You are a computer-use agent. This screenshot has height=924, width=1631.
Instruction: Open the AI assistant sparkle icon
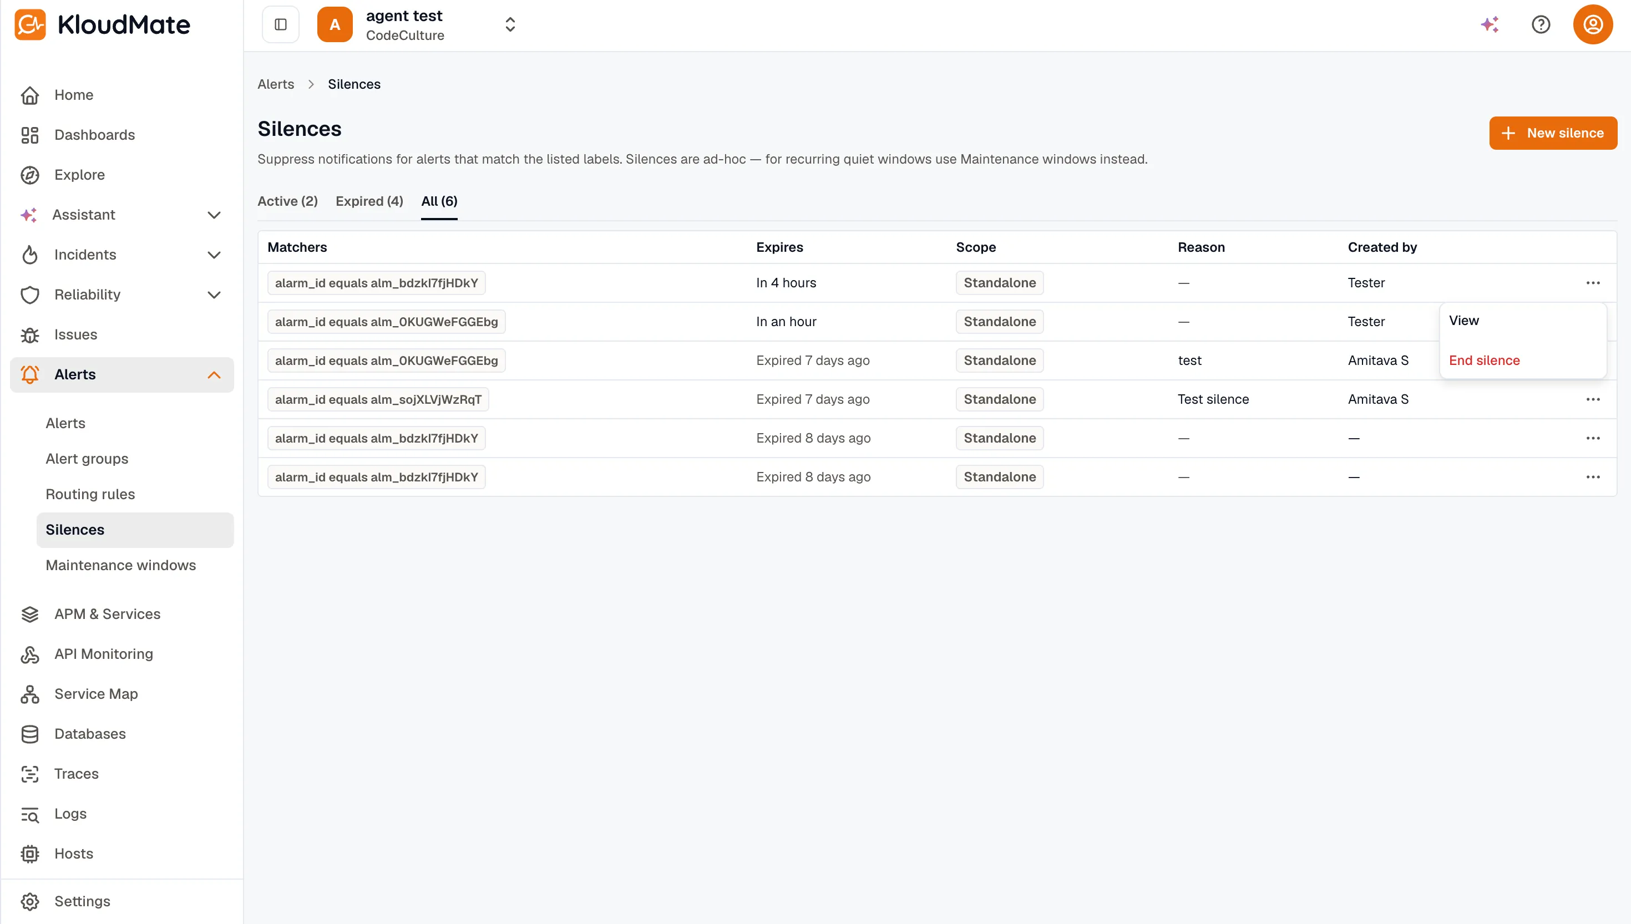1490,24
